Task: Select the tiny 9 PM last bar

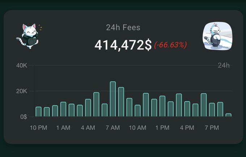Action: pyautogui.click(x=228, y=115)
